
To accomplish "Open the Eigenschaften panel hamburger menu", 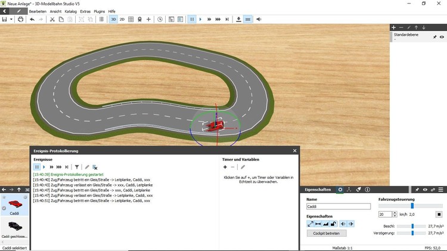I will click(441, 190).
